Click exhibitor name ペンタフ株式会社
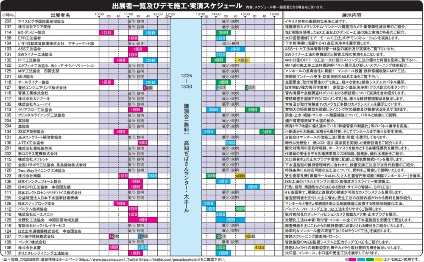The width and height of the screenshot is (424, 262). click(32, 242)
